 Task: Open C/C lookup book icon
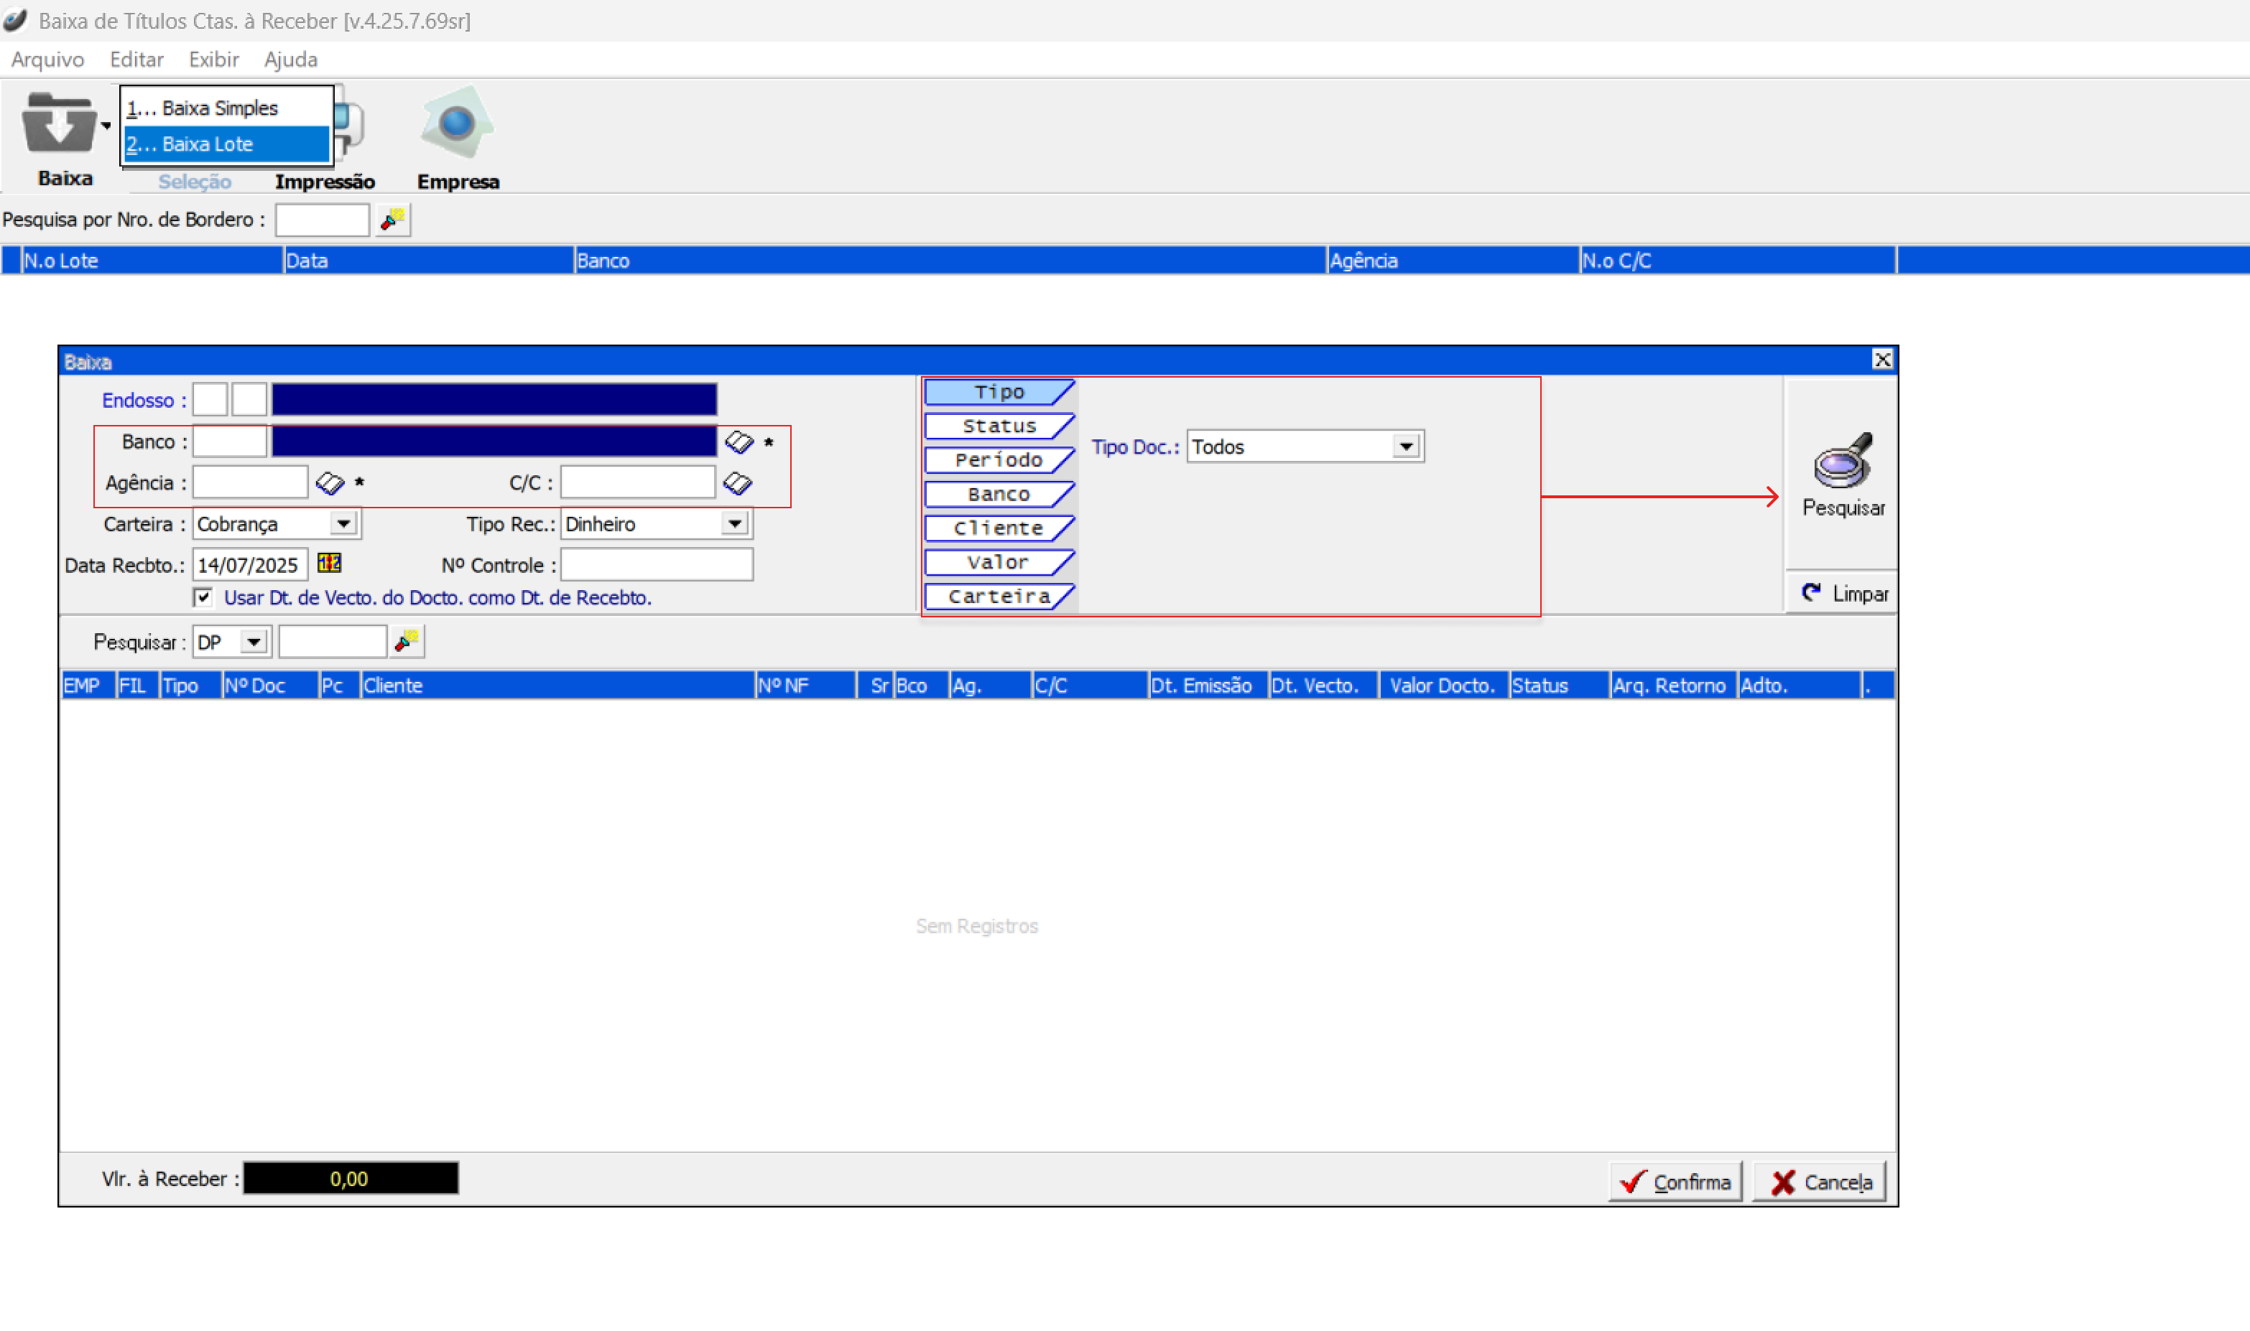point(738,483)
